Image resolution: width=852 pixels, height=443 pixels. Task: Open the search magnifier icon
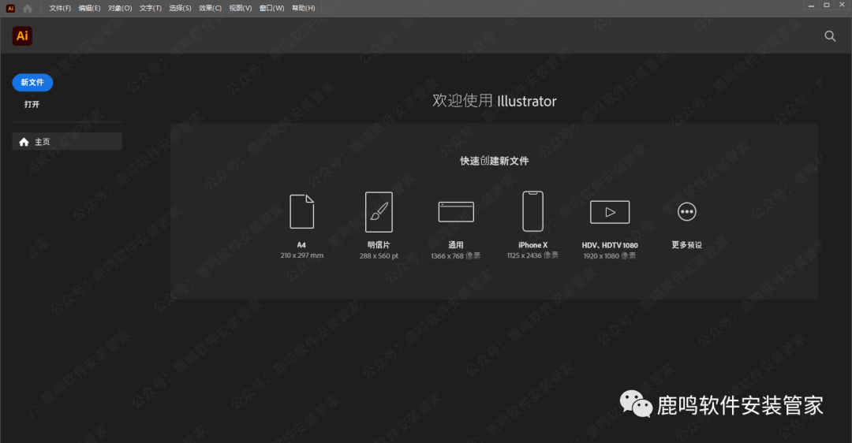pyautogui.click(x=830, y=36)
